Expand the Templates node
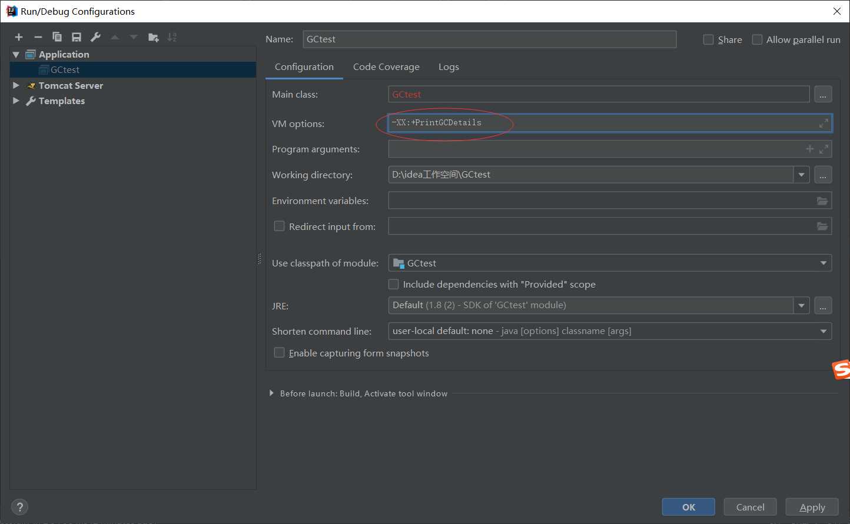Screen dimensions: 850x524 click(x=16, y=101)
